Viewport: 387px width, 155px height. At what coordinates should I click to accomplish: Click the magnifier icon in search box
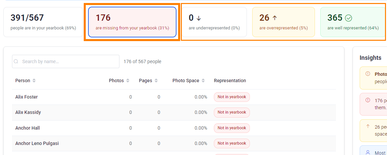click(x=16, y=61)
